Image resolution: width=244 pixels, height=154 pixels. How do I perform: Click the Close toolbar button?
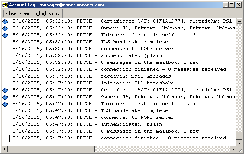[x=11, y=13]
